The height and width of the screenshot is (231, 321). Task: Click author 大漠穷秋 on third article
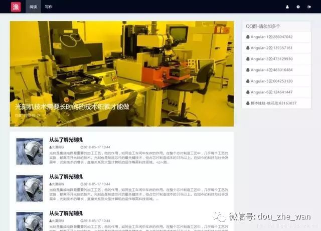point(57,221)
